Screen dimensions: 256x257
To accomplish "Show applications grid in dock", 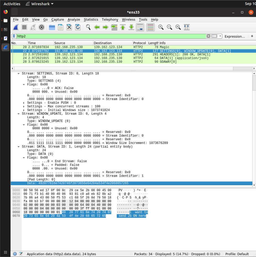I will pyautogui.click(x=5, y=252).
